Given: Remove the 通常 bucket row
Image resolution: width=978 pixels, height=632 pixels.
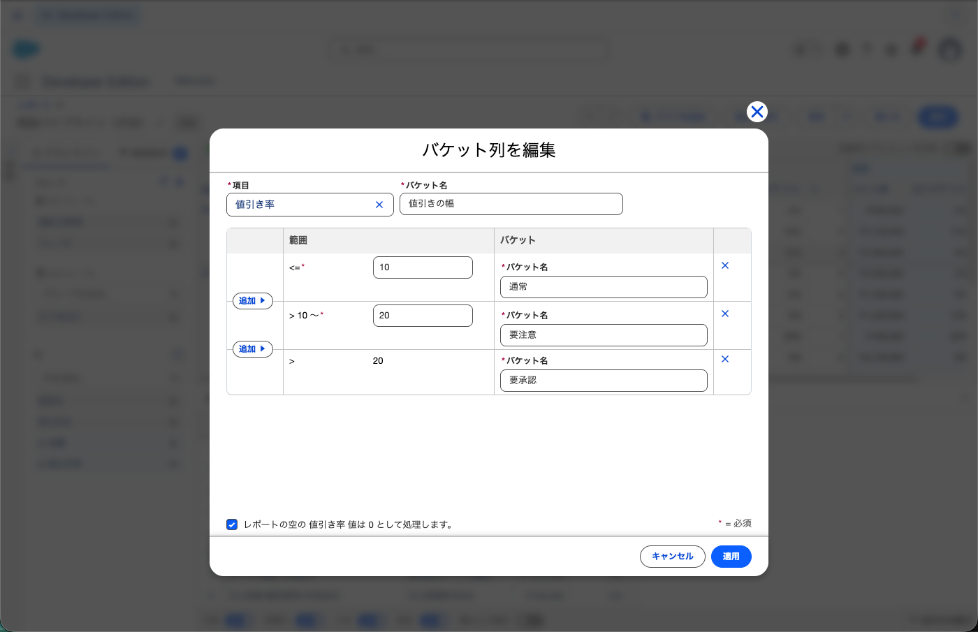Looking at the screenshot, I should [x=725, y=265].
